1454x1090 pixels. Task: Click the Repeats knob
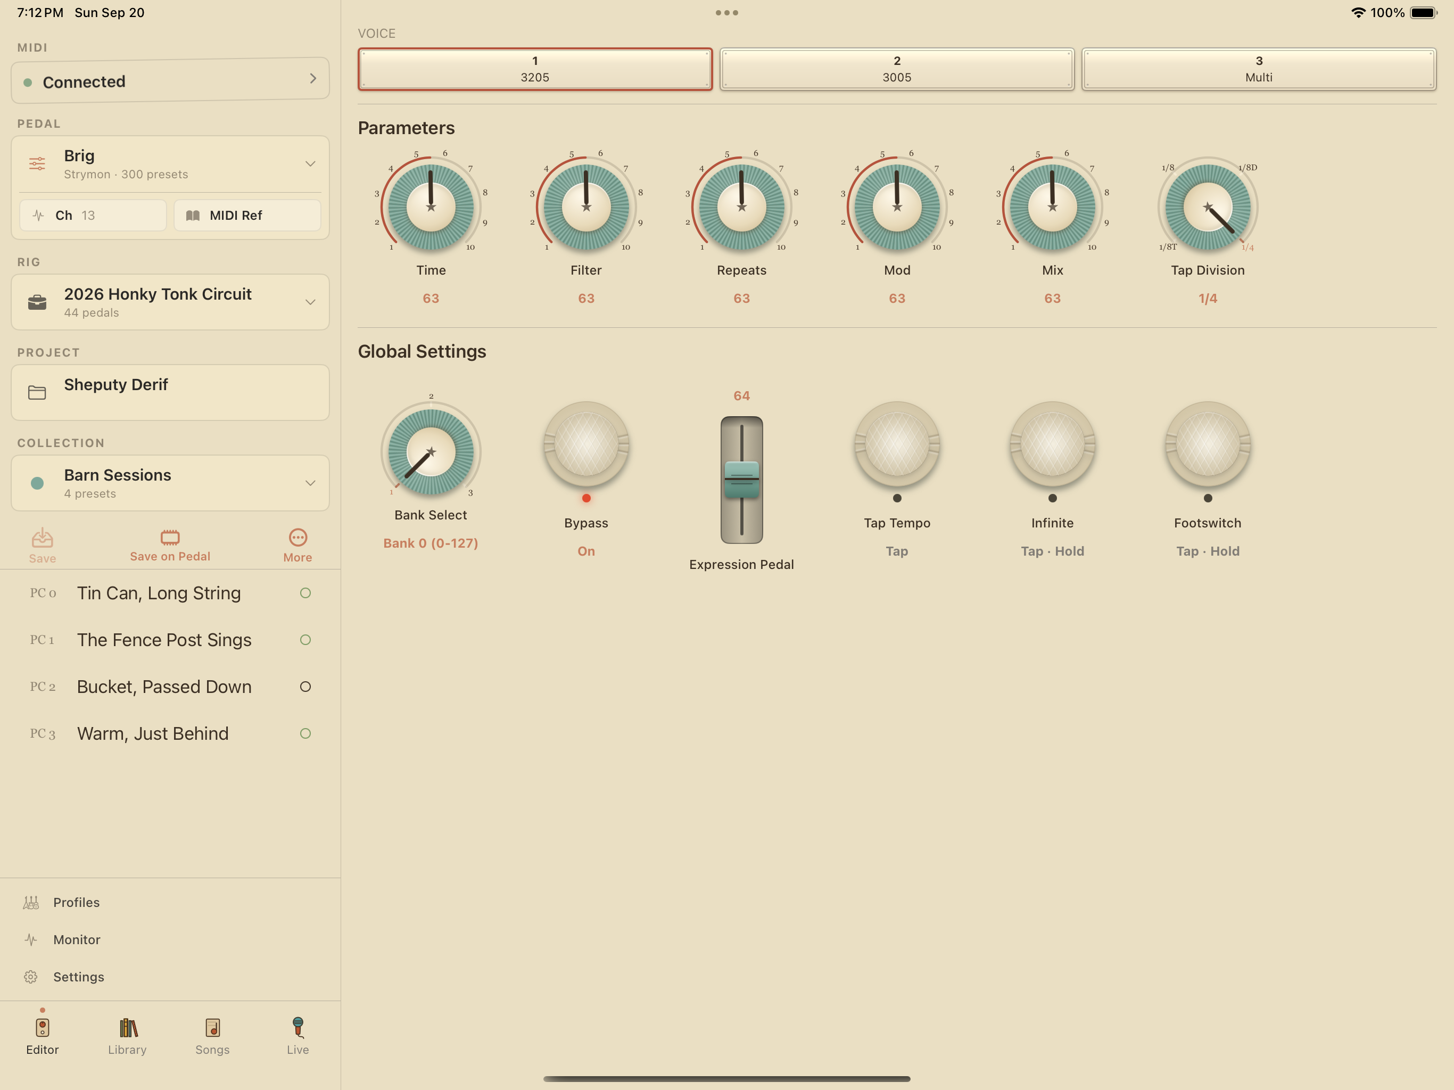pos(741,207)
